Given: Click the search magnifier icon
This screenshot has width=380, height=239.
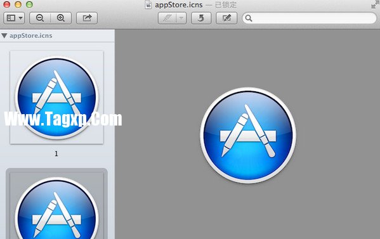Looking at the screenshot, I should point(249,18).
